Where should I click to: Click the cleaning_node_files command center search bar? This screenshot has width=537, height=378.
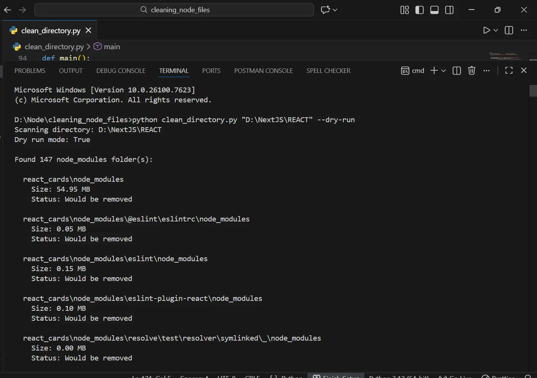174,10
